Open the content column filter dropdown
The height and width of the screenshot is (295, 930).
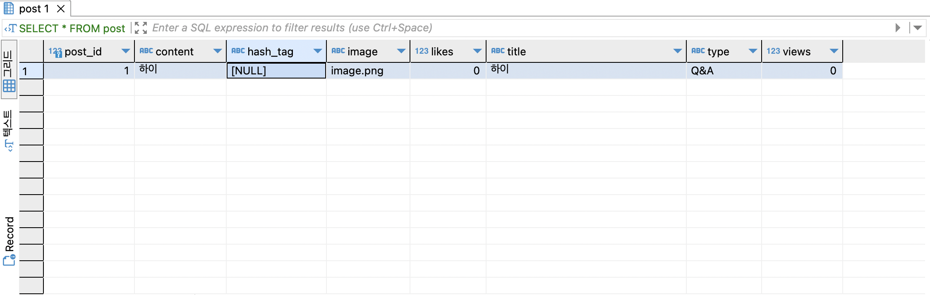coord(217,51)
